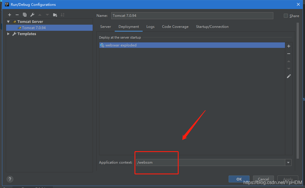This screenshot has width=305, height=188.
Task: Select Tomcat Server tree item
Action: [x=30, y=21]
